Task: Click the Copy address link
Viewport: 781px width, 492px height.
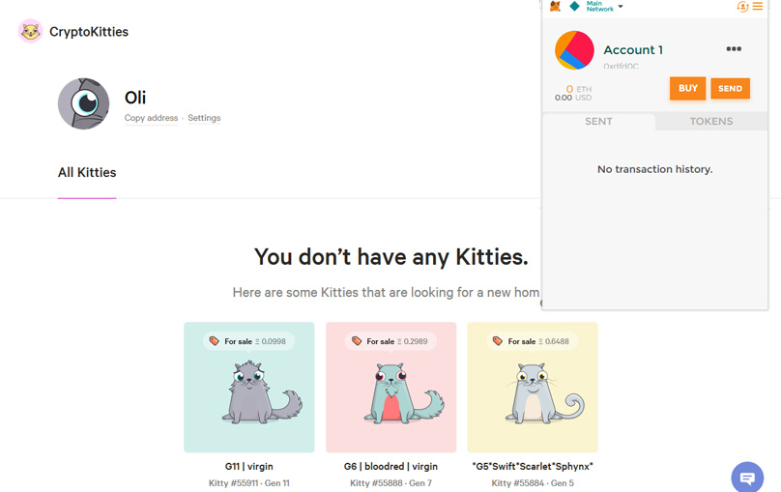Action: pos(151,118)
